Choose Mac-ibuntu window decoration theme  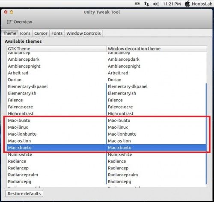click(157, 120)
